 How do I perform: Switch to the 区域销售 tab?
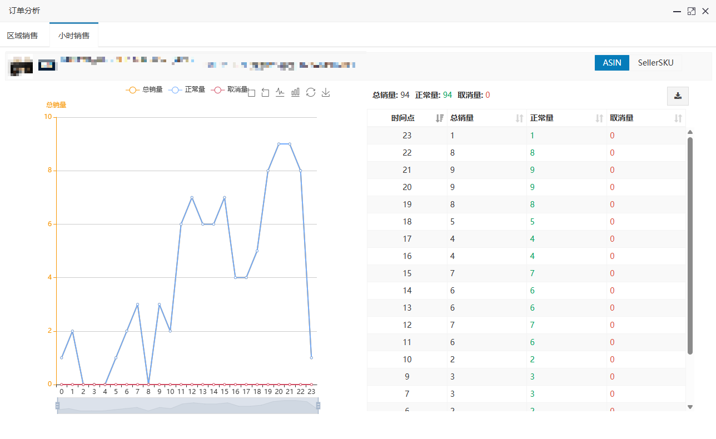23,36
